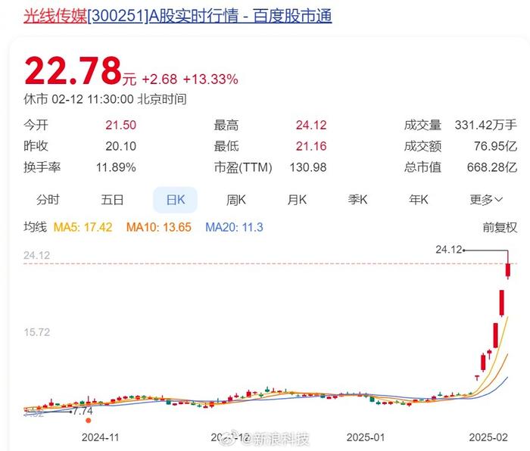The image size is (530, 451).
Task: Click the latest red candlestick at 24.12
Action: 508,269
